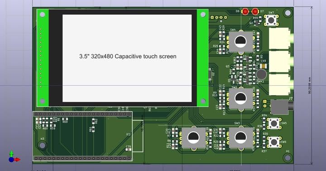Click the R69 resistor
This screenshot has width=326, height=171.
pos(65,119)
